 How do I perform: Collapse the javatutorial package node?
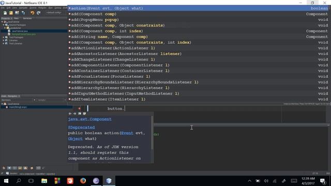click(x=5, y=28)
